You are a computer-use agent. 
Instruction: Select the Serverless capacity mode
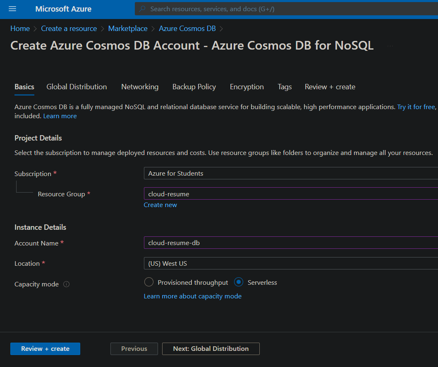239,282
